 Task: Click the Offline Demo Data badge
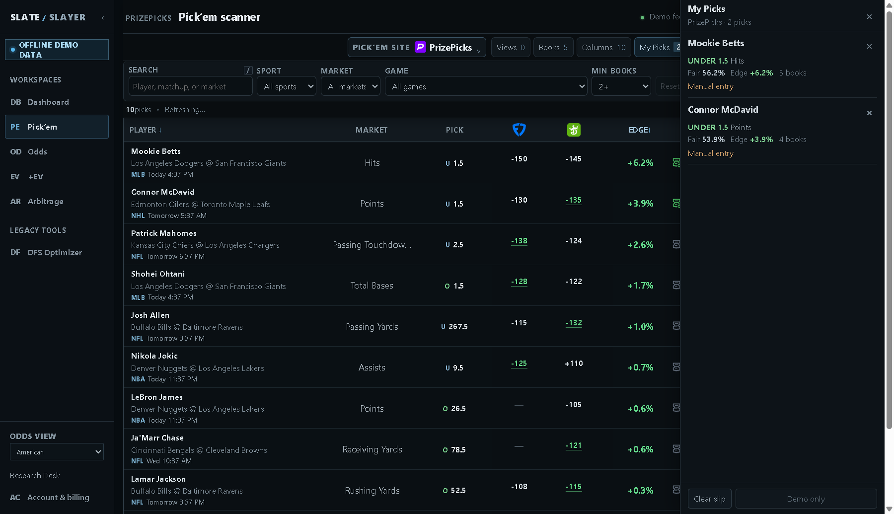pos(57,50)
